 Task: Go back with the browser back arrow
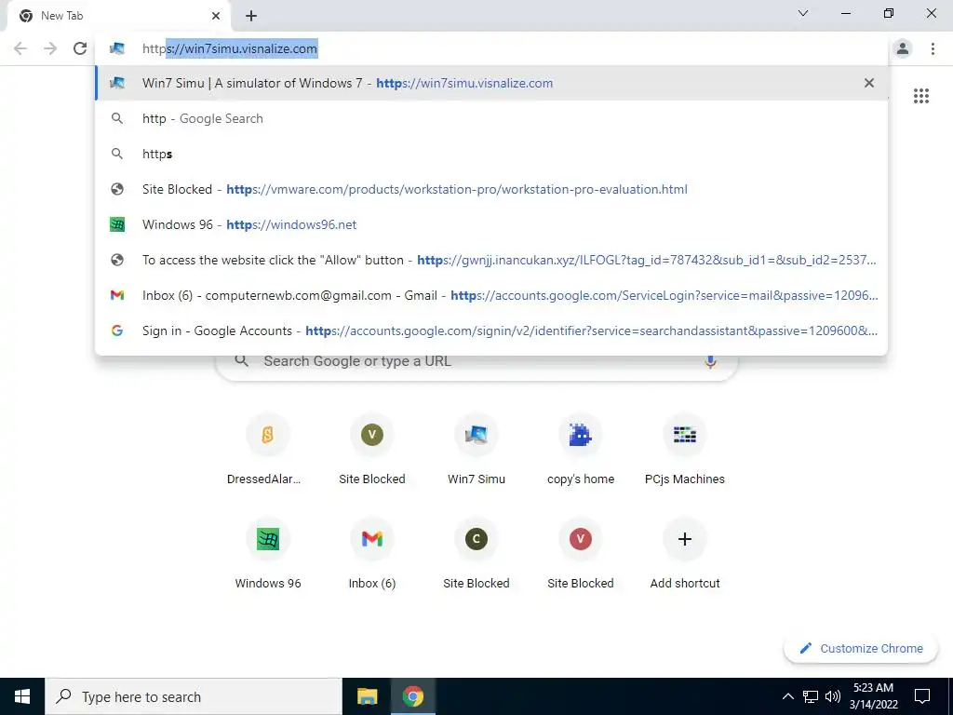click(x=20, y=48)
